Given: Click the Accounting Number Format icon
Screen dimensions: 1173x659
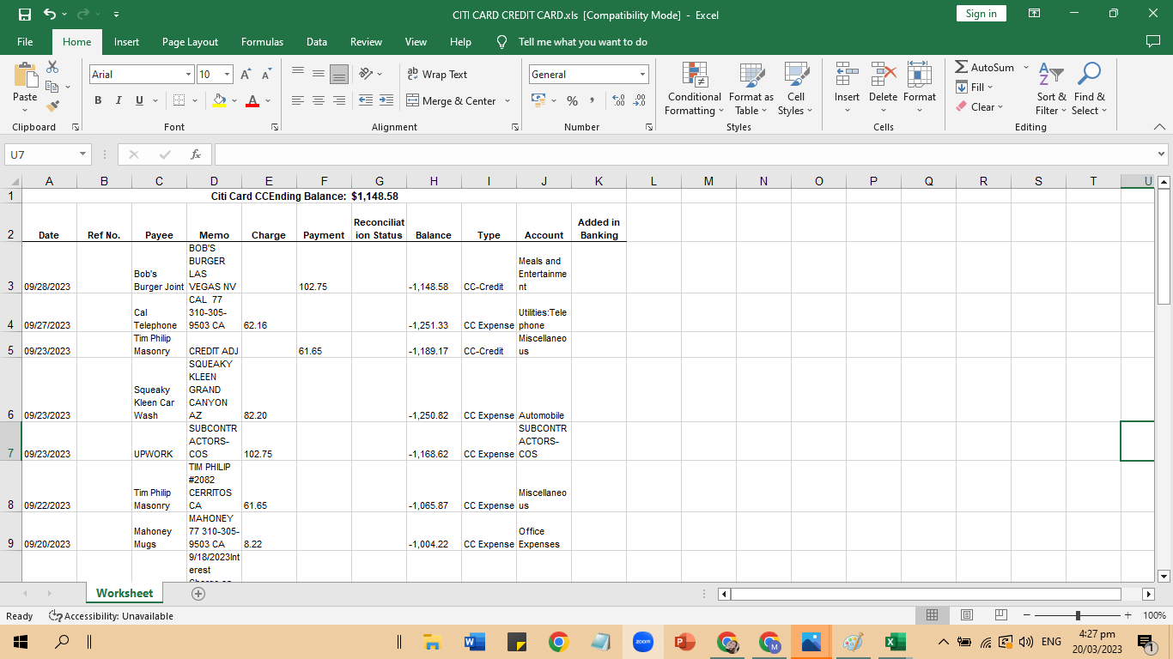Looking at the screenshot, I should click(x=538, y=100).
